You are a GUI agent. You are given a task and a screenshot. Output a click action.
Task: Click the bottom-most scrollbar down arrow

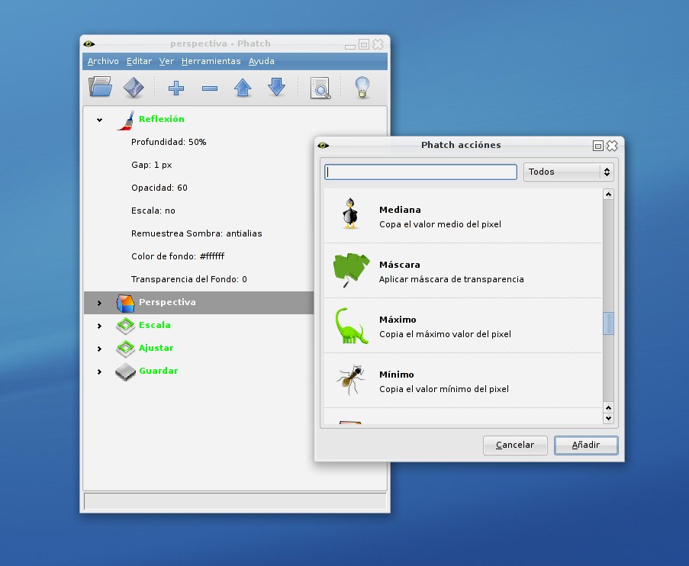pos(608,418)
